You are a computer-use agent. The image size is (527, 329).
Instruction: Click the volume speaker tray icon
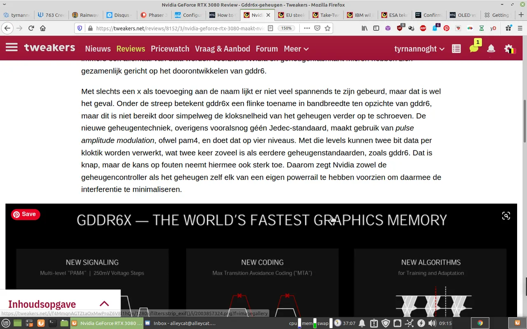tap(432, 323)
